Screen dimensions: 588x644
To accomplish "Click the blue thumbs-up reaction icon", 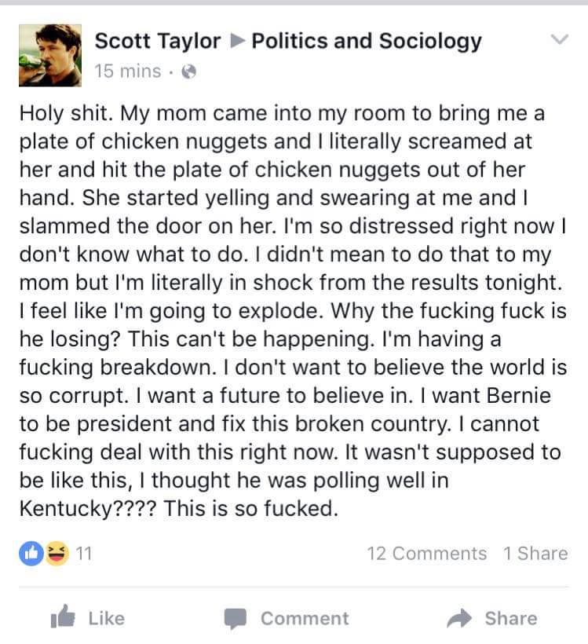I will click(31, 554).
